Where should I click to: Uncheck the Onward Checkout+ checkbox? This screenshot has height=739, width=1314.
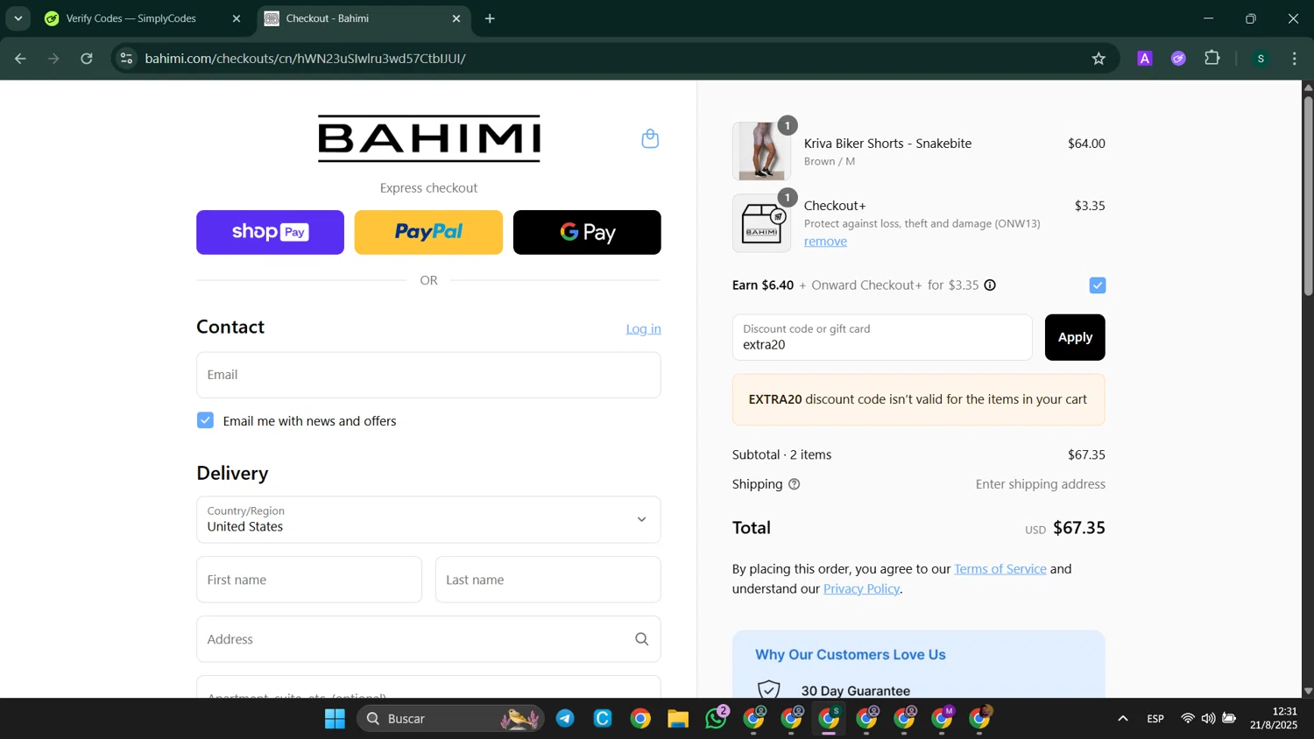pos(1098,285)
